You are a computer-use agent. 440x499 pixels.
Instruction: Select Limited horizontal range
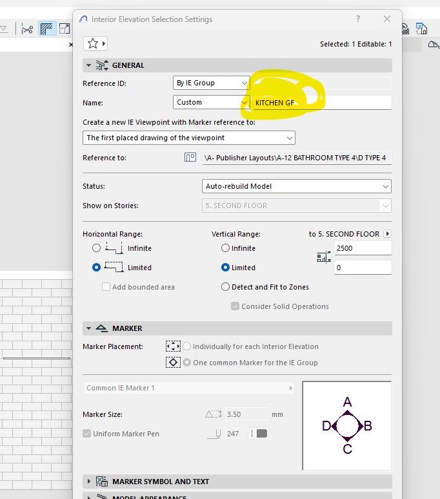96,268
